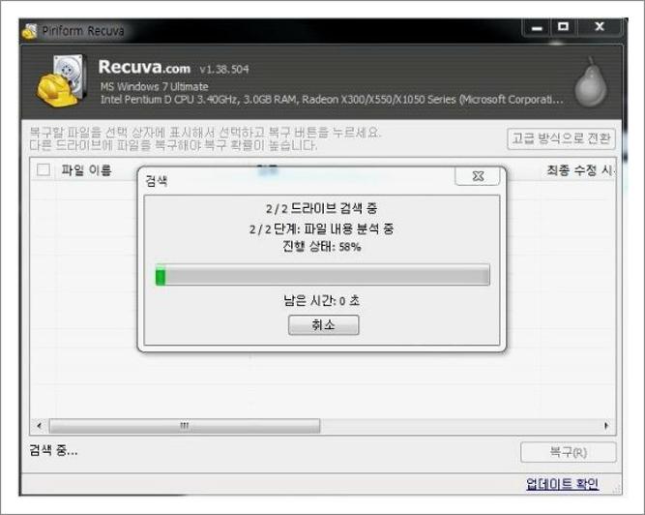The image size is (645, 515).
Task: Click the 진행 상태: 58% text
Action: tap(322, 247)
